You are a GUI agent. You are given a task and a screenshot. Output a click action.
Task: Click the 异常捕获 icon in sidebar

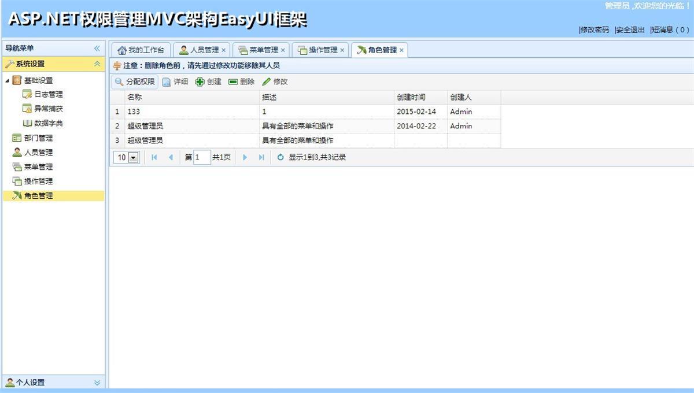pyautogui.click(x=27, y=109)
